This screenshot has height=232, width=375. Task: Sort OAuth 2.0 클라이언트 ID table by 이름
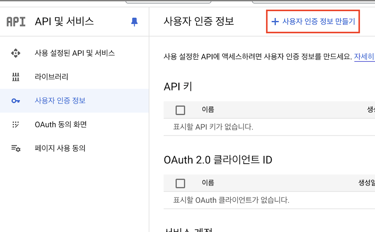pyautogui.click(x=208, y=183)
